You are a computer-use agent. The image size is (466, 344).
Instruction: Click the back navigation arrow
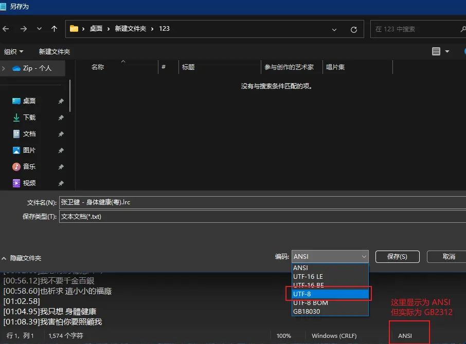point(6,29)
